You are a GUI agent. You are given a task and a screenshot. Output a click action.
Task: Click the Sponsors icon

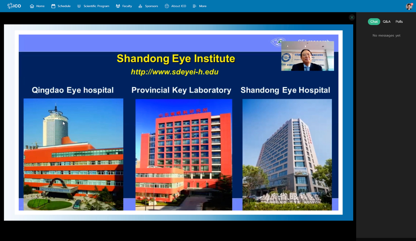pyautogui.click(x=140, y=6)
